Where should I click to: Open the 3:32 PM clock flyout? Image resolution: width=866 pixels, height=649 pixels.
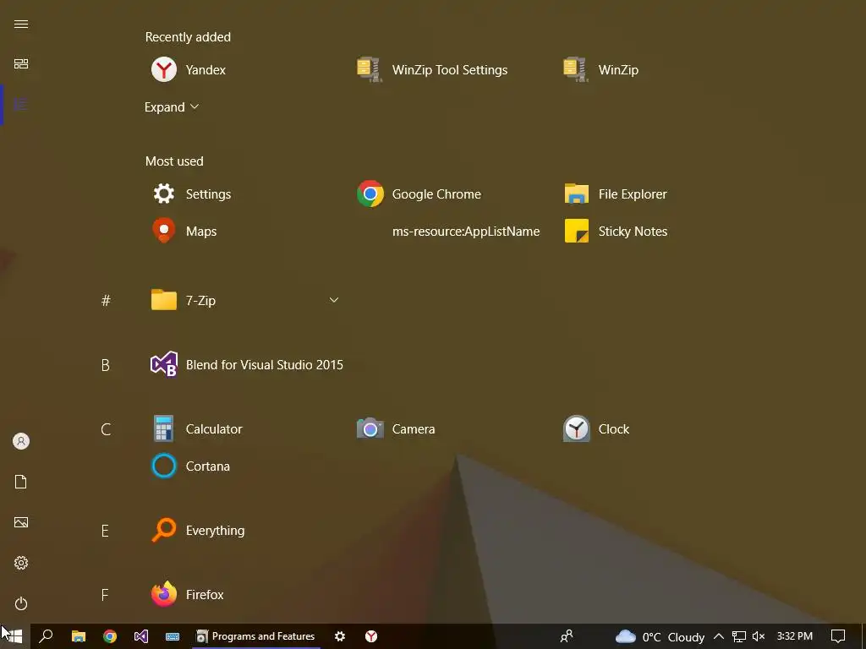click(x=795, y=636)
